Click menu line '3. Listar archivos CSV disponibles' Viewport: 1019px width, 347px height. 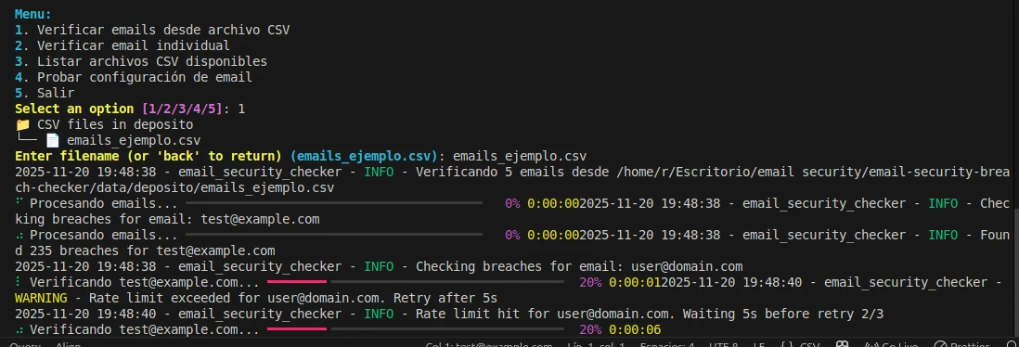click(x=141, y=62)
